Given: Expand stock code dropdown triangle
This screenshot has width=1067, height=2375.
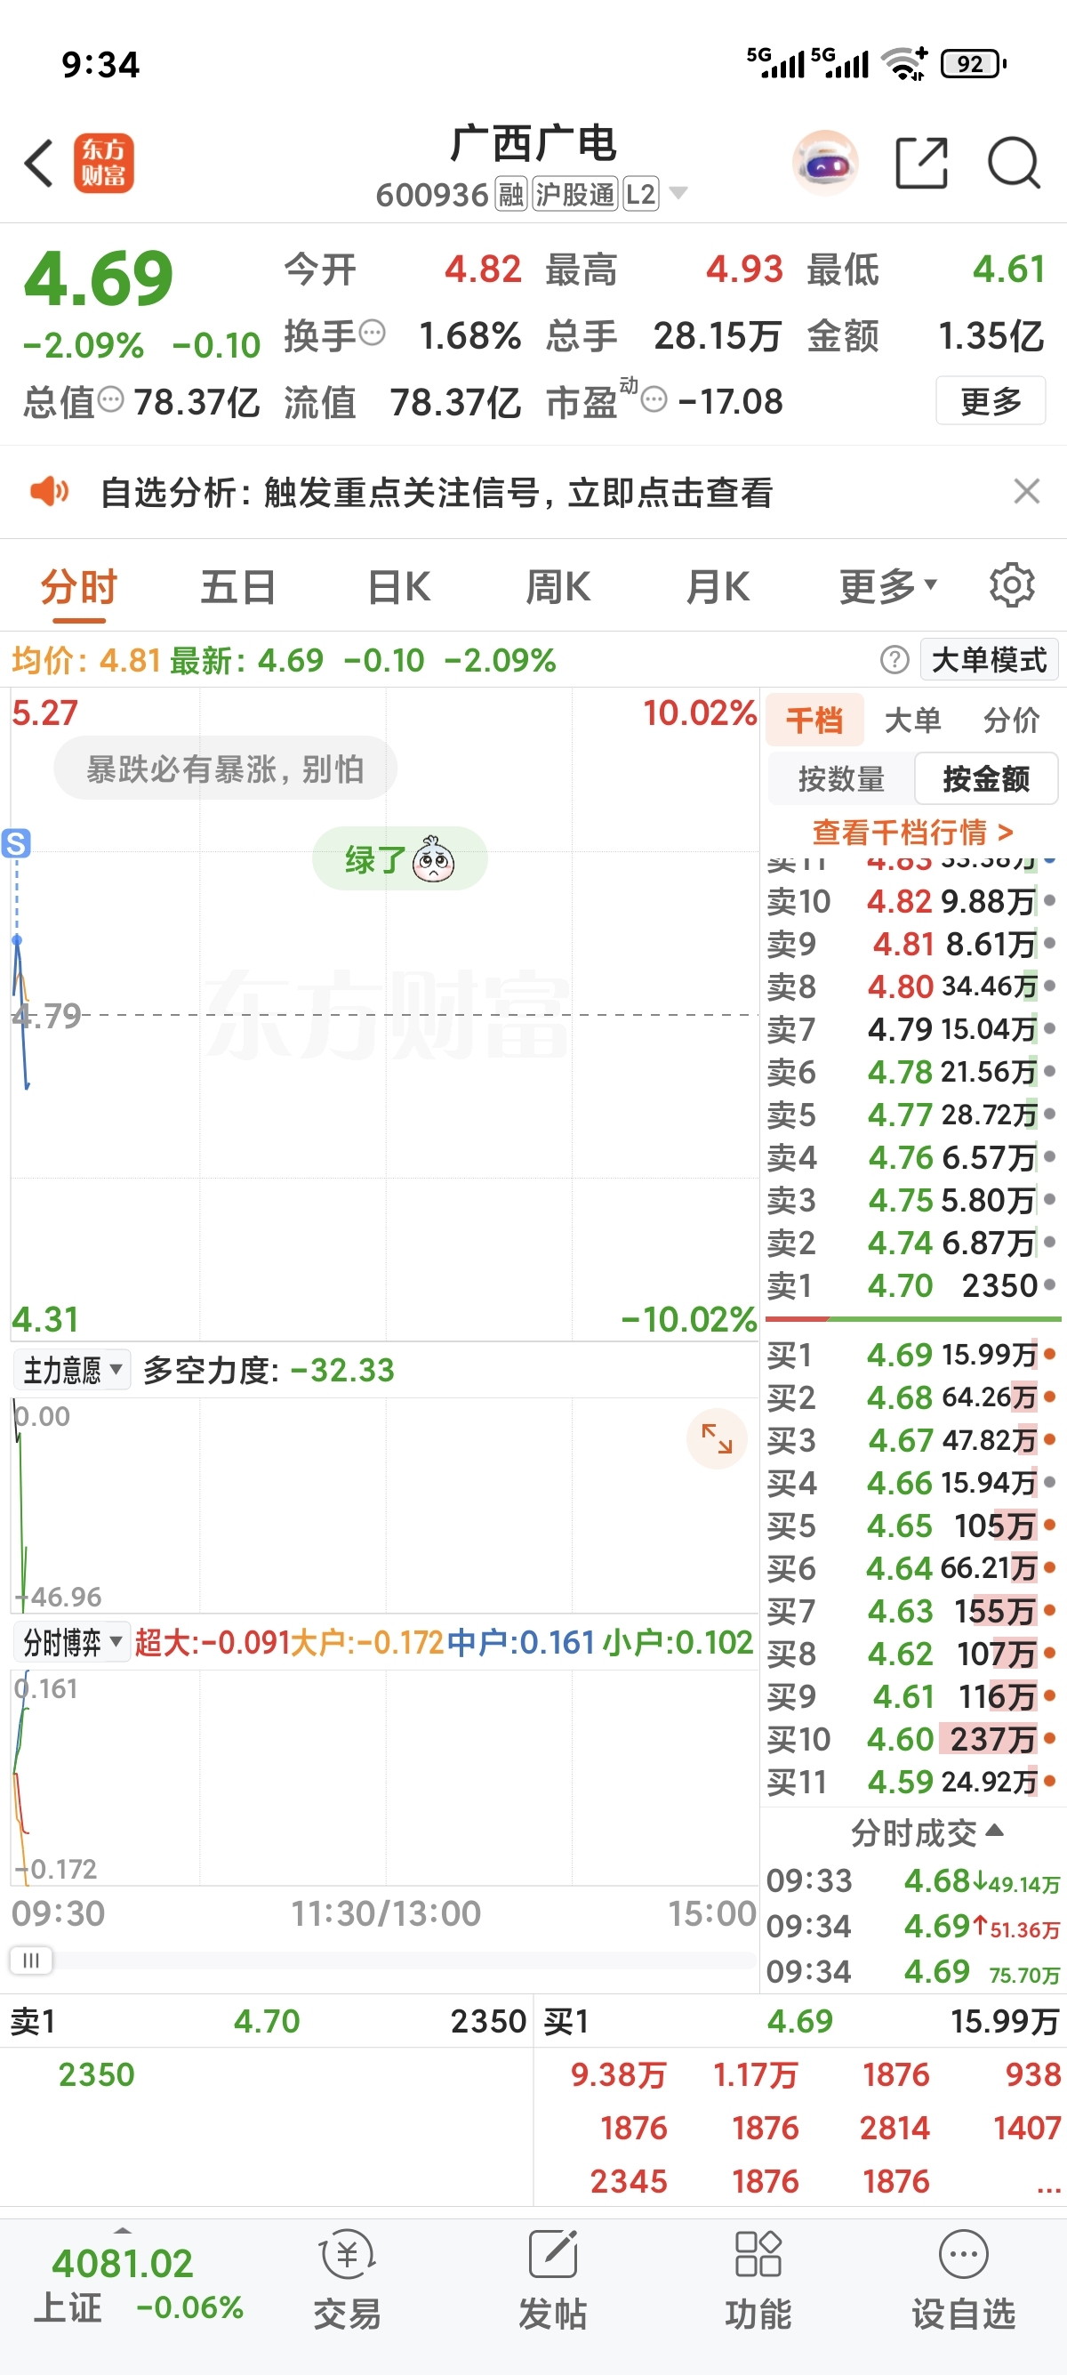Looking at the screenshot, I should (x=678, y=194).
